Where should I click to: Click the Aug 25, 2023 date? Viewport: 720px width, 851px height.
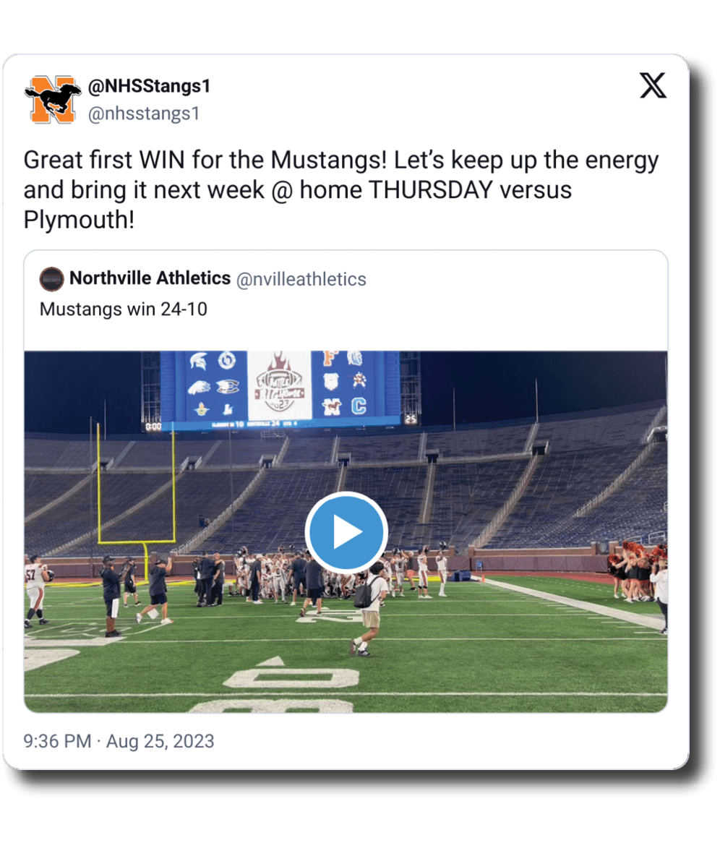click(160, 741)
